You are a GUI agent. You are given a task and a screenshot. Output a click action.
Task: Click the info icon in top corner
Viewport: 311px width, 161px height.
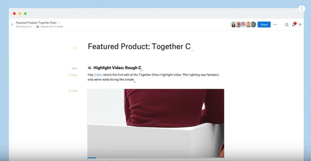(x=302, y=9)
